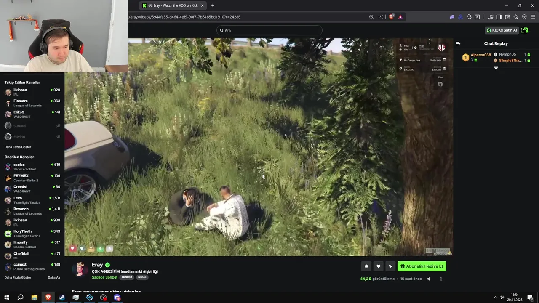The height and width of the screenshot is (303, 539).
Task: Open the Windows notification center icon
Action: (530, 298)
